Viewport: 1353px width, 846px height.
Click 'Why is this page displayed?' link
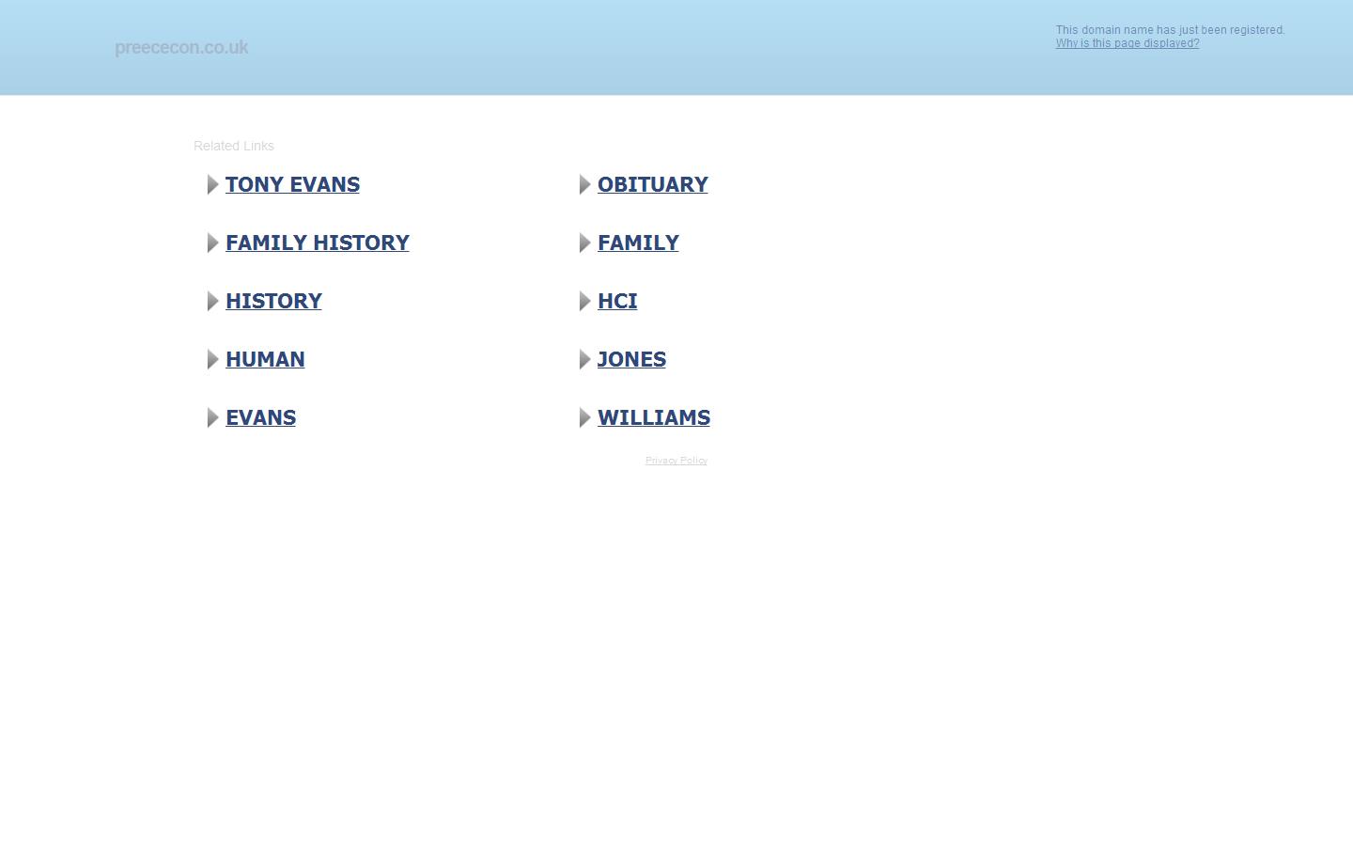pos(1127,43)
